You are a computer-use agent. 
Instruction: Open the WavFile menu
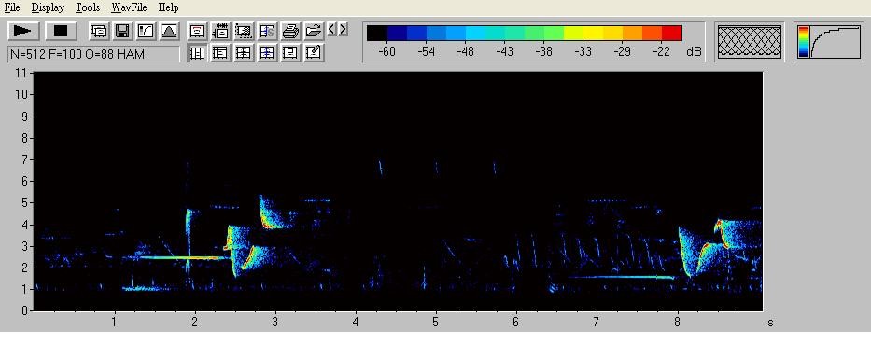coord(129,7)
